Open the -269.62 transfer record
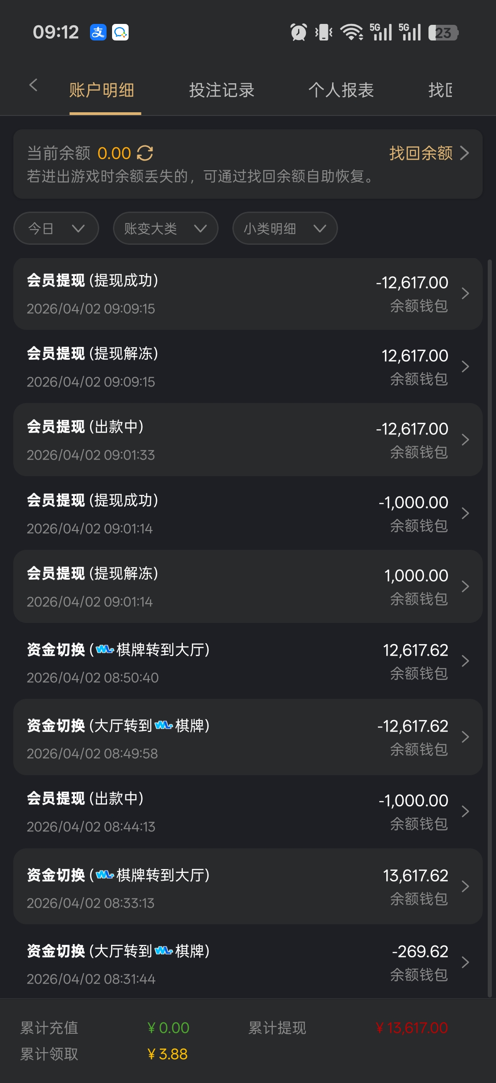 (x=248, y=962)
